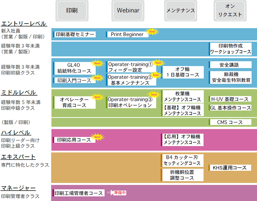The image size is (257, 201).
Task: Click the New! badge beside Print Beginner
Action: coord(152,31)
